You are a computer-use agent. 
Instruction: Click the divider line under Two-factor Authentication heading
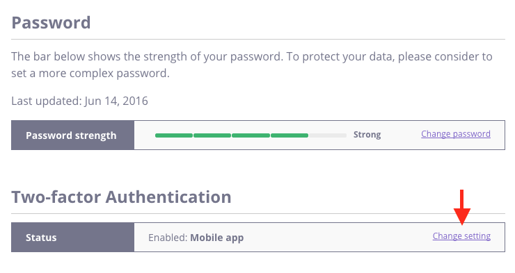pos(258,214)
